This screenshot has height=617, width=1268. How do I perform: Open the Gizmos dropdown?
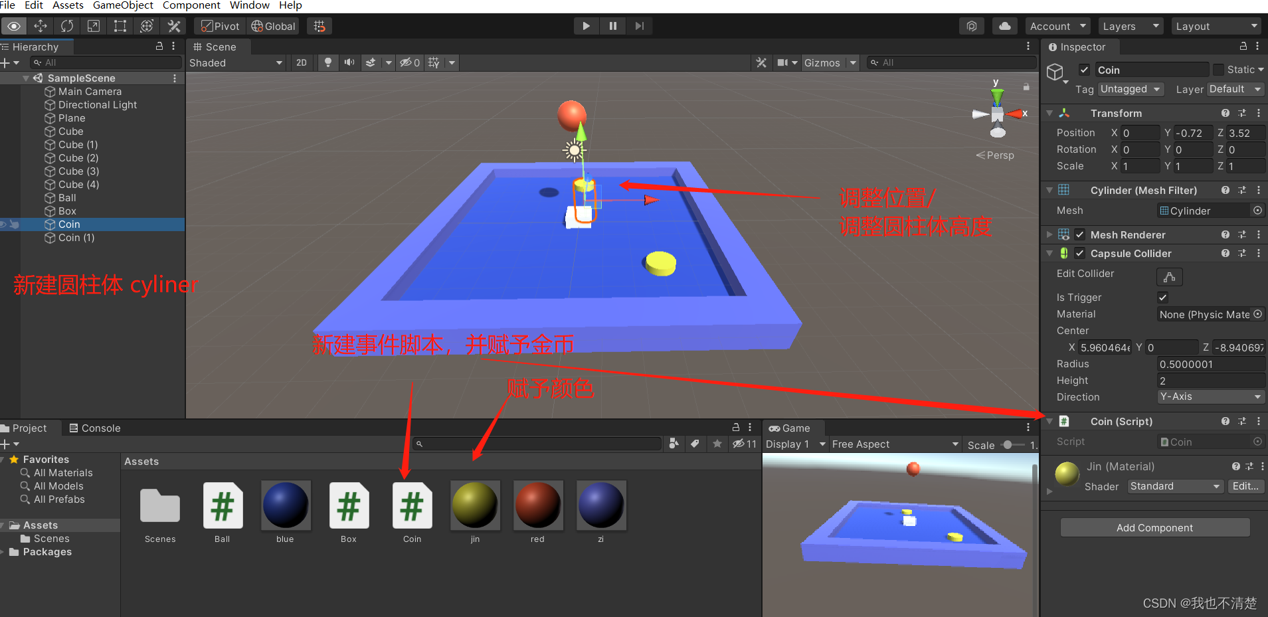tap(830, 62)
